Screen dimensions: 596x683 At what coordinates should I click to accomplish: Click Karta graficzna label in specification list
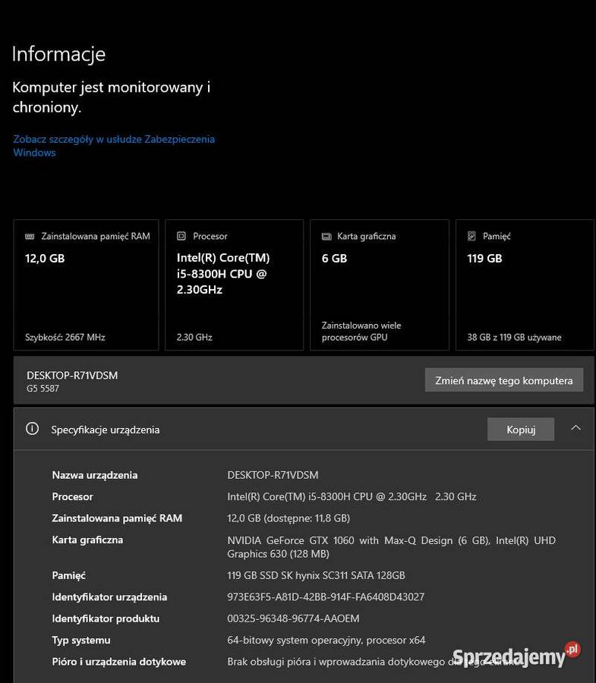click(x=87, y=540)
